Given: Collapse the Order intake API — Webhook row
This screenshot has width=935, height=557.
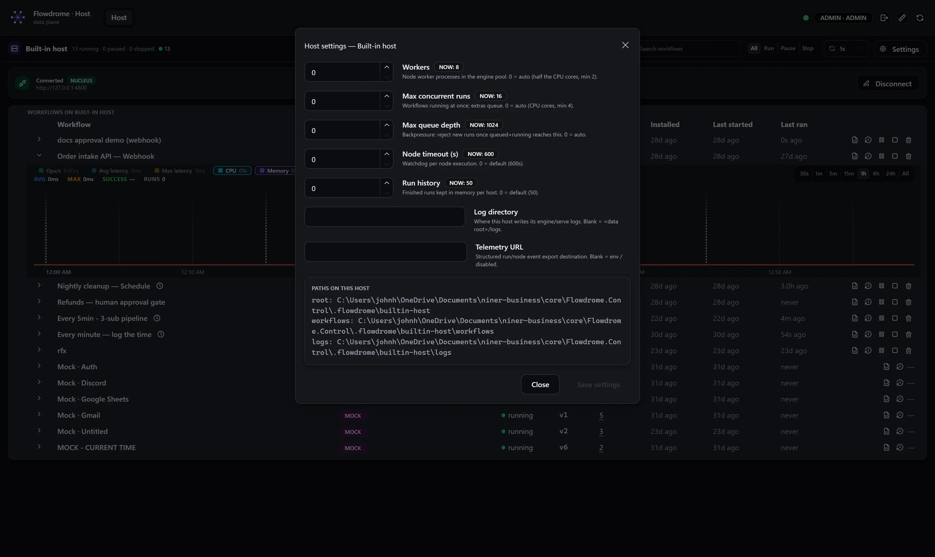Looking at the screenshot, I should click(x=39, y=155).
